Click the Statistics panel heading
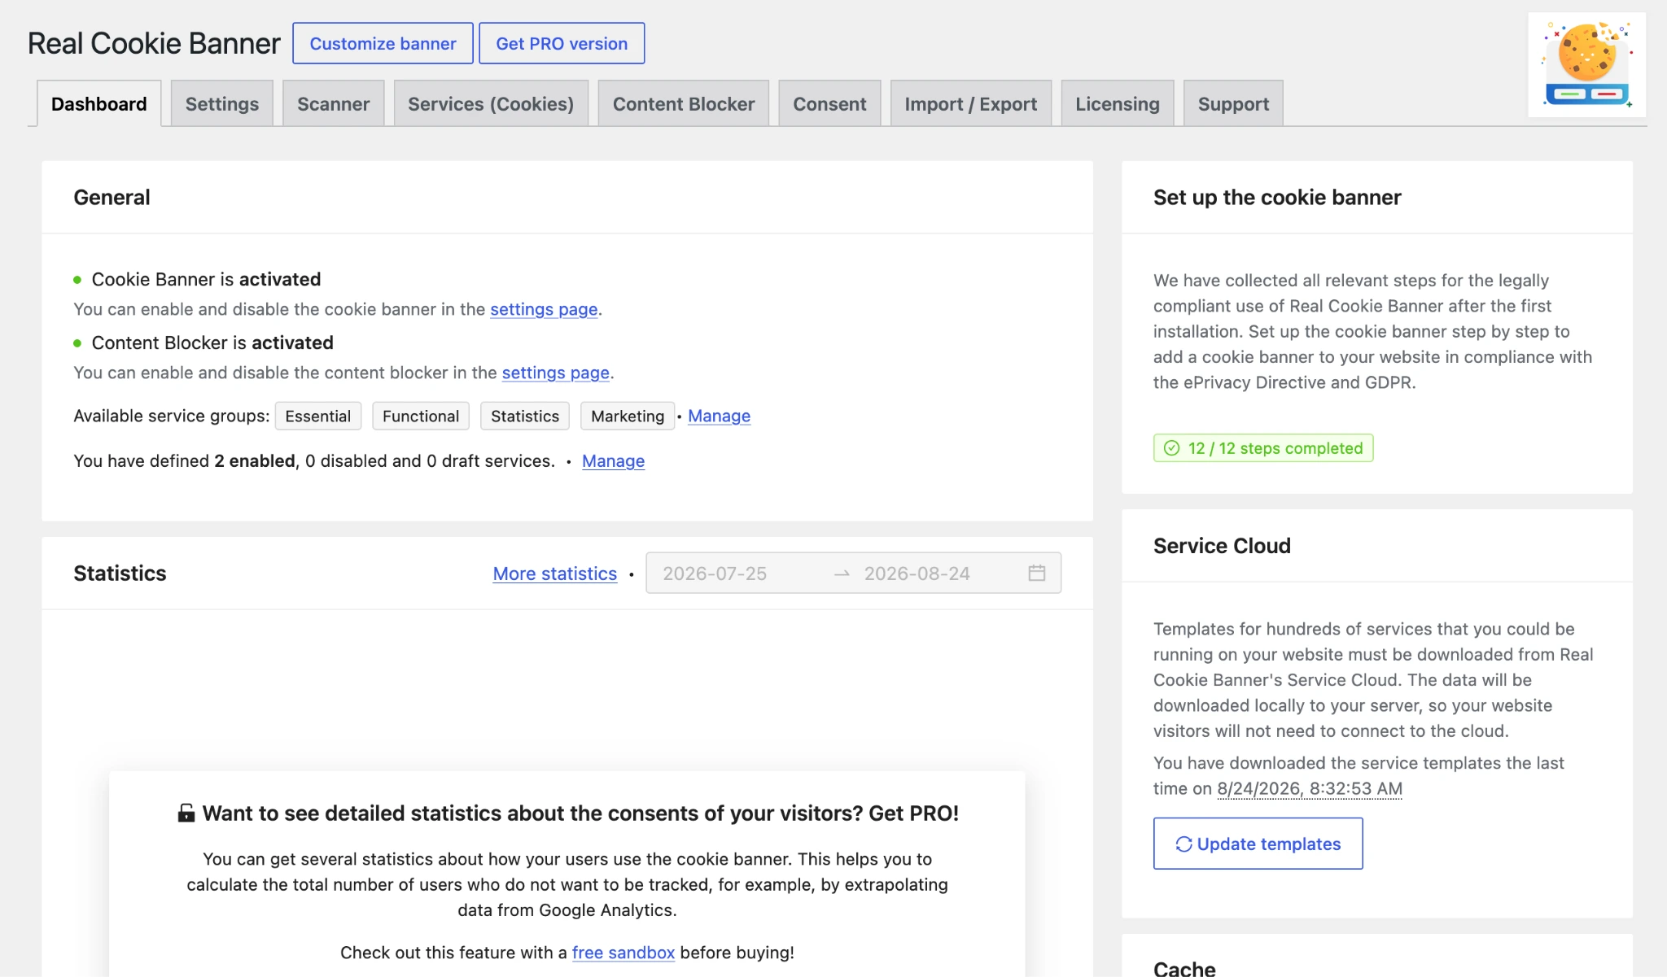 pyautogui.click(x=120, y=574)
